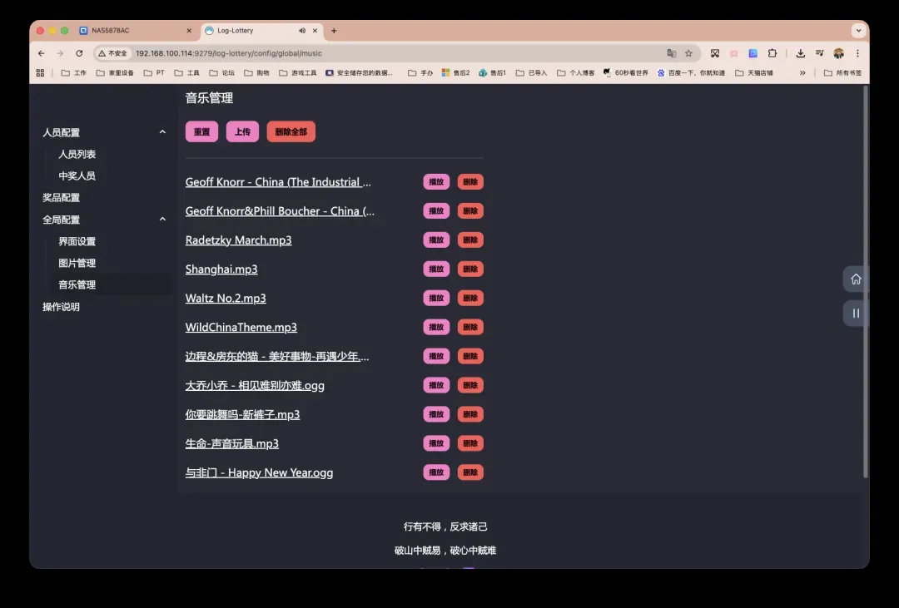
Task: Open the browser extensions puzzle icon
Action: pyautogui.click(x=772, y=53)
